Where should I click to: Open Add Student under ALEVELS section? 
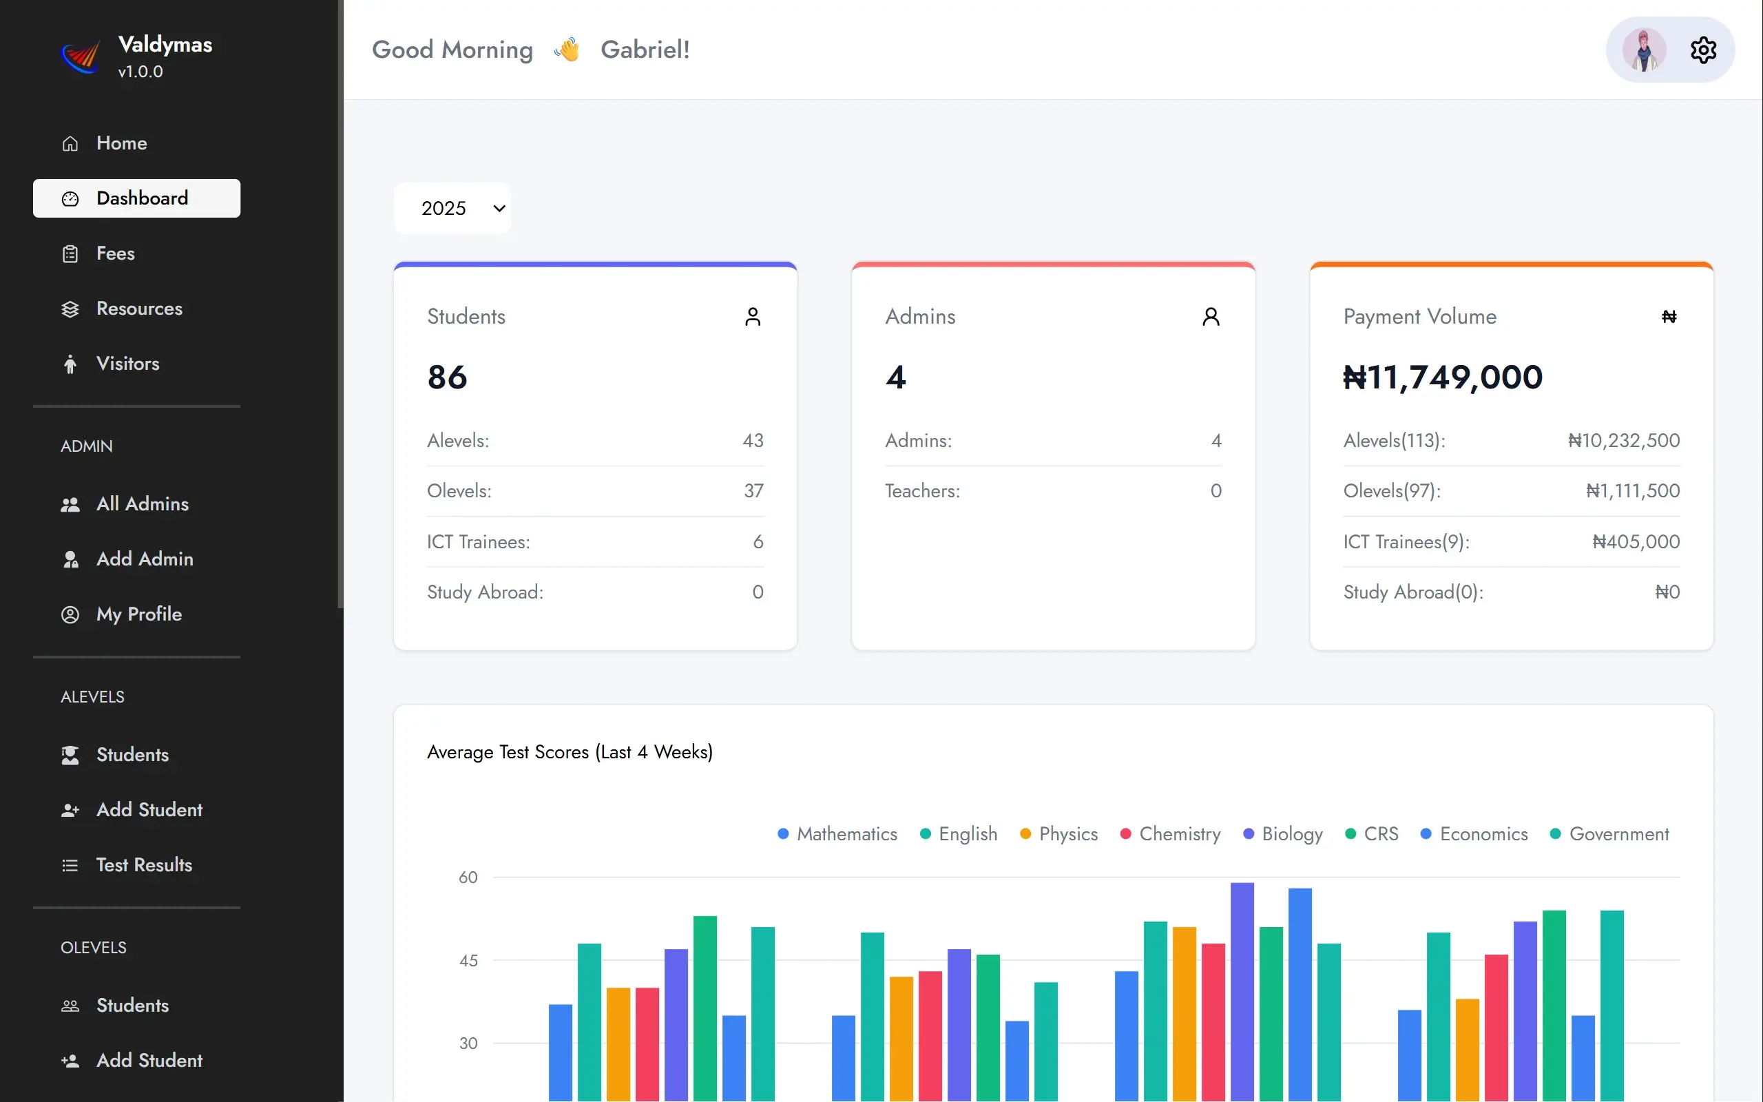136,810
